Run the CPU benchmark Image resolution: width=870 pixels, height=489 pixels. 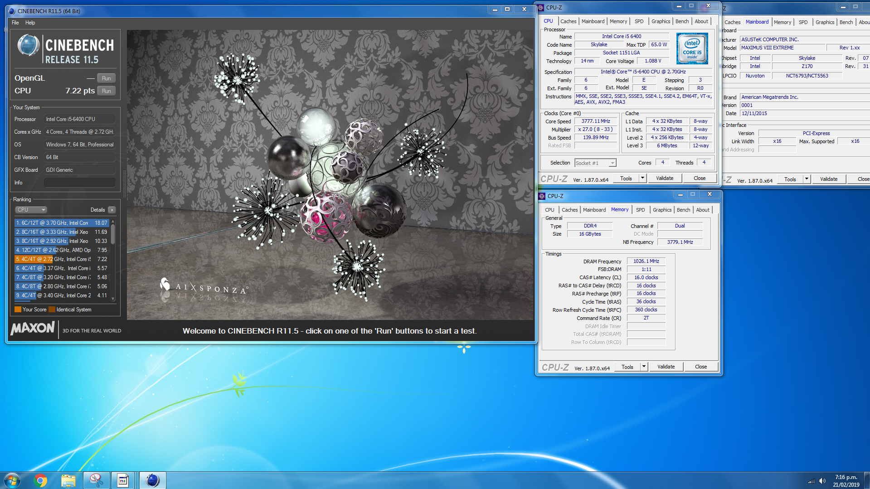106,91
